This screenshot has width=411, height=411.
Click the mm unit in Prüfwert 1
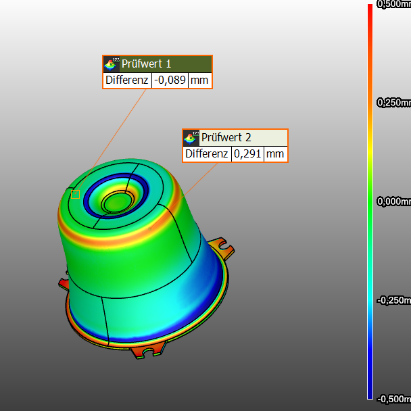[199, 80]
